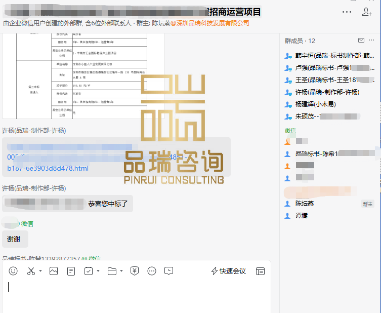Open more tools ellipsis in toolbar
Viewport: 381px width, 313px height.
tap(152, 271)
